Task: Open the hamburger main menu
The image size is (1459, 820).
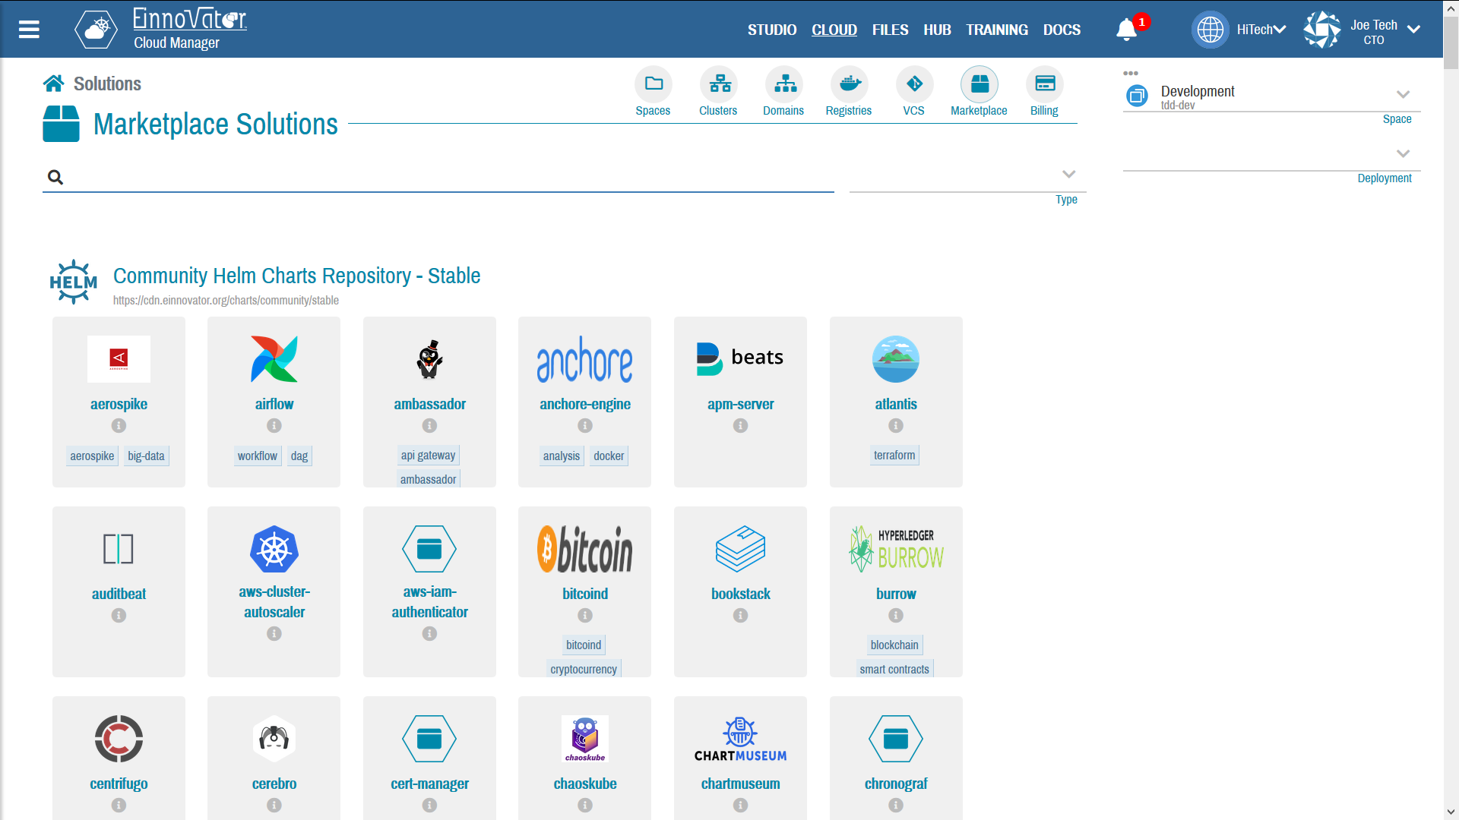Action: click(29, 30)
